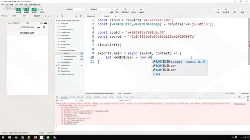Select package-lock.json in the file tree
The image size is (250, 140).
tap(70, 56)
